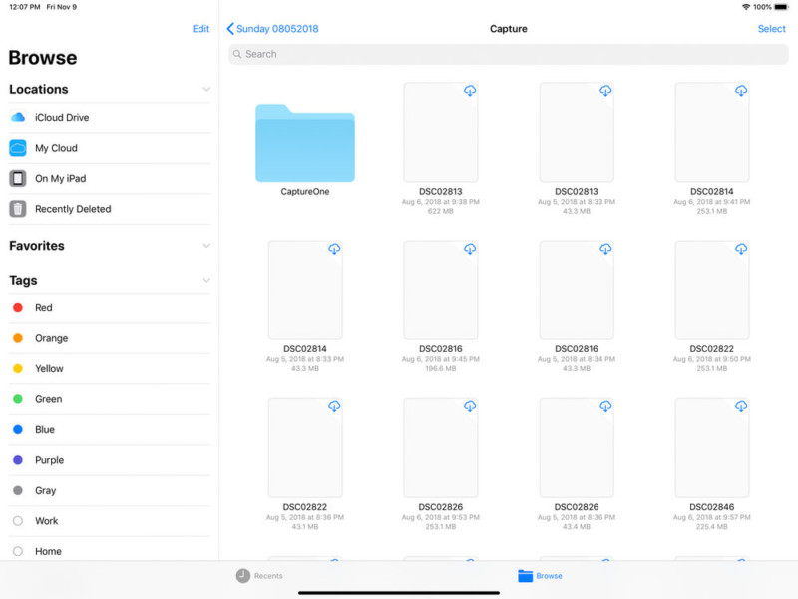Collapse the Tags section
Image resolution: width=798 pixels, height=599 pixels.
[206, 281]
